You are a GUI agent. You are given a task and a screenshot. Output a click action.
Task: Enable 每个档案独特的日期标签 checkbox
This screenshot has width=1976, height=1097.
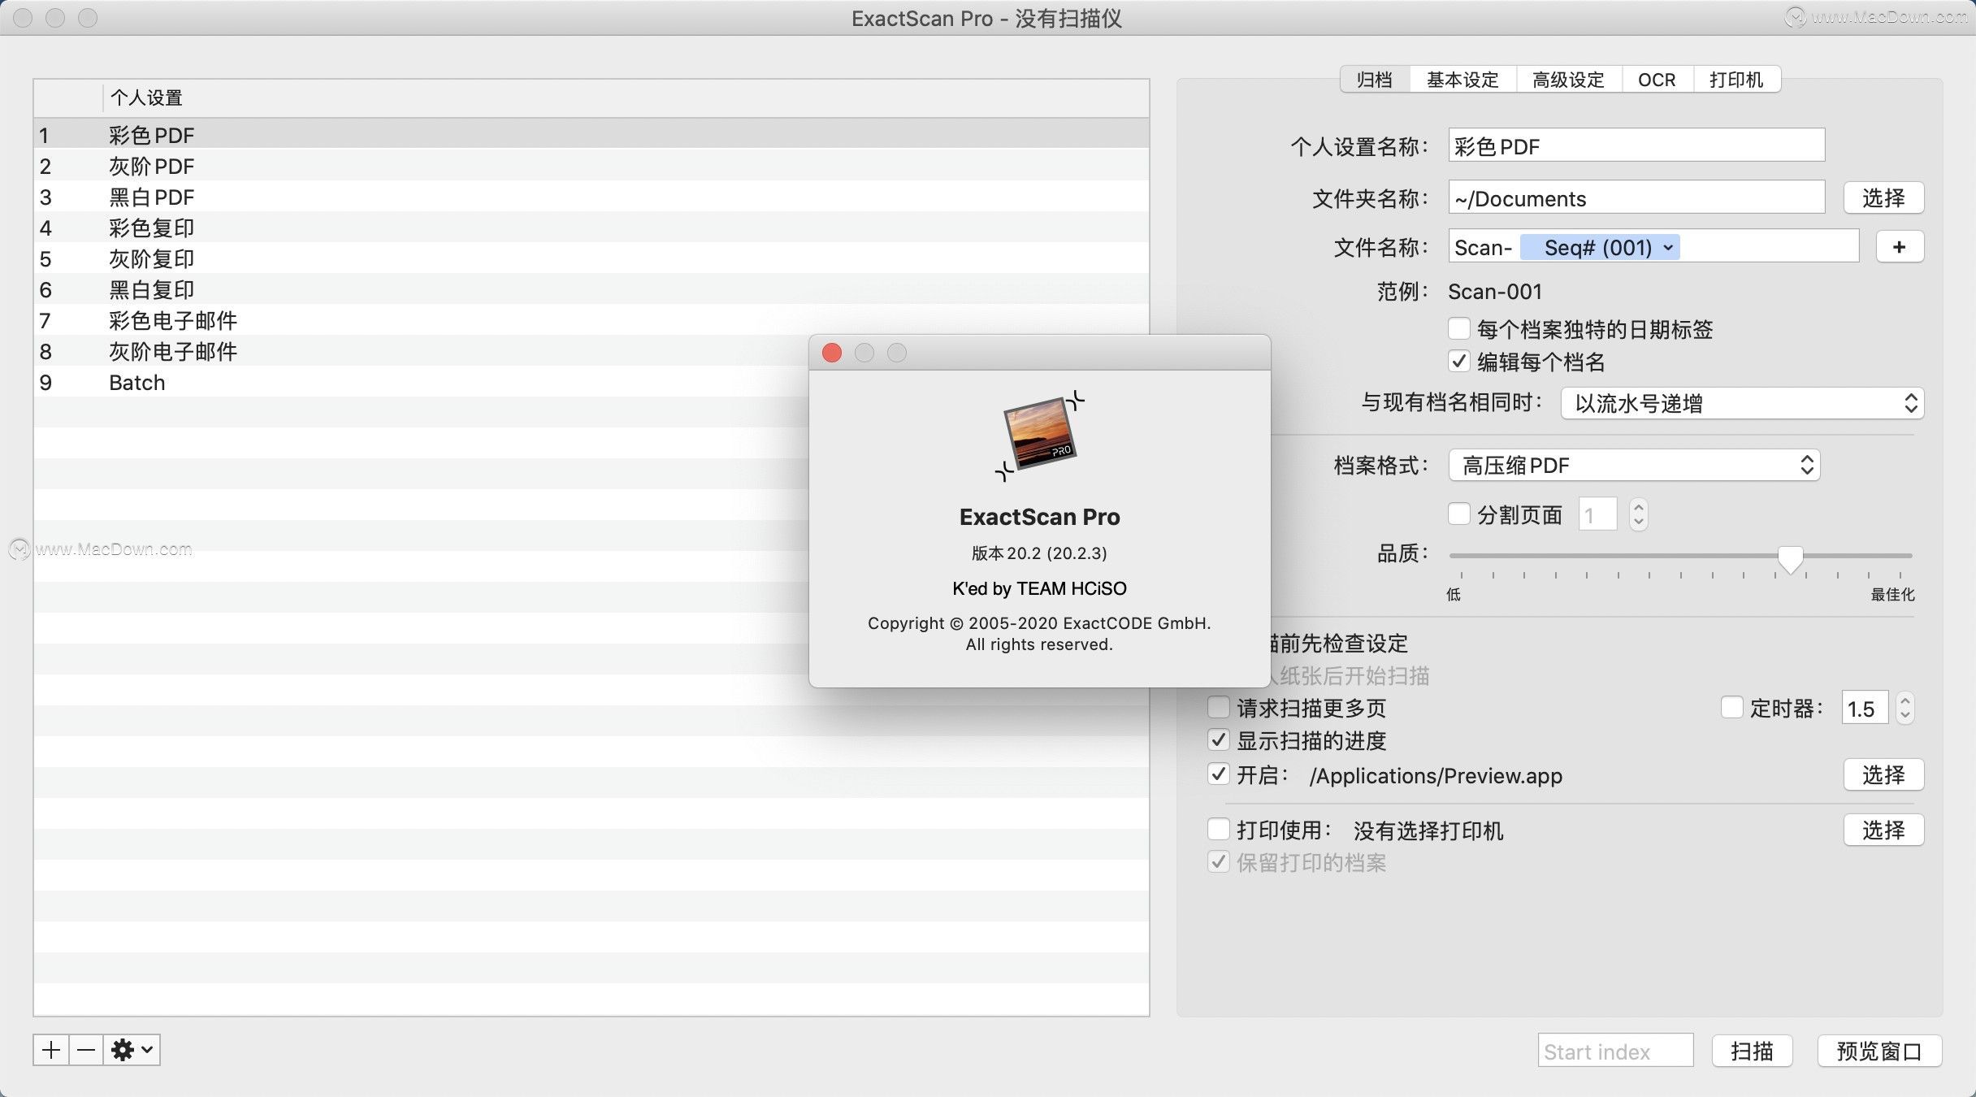click(x=1459, y=328)
